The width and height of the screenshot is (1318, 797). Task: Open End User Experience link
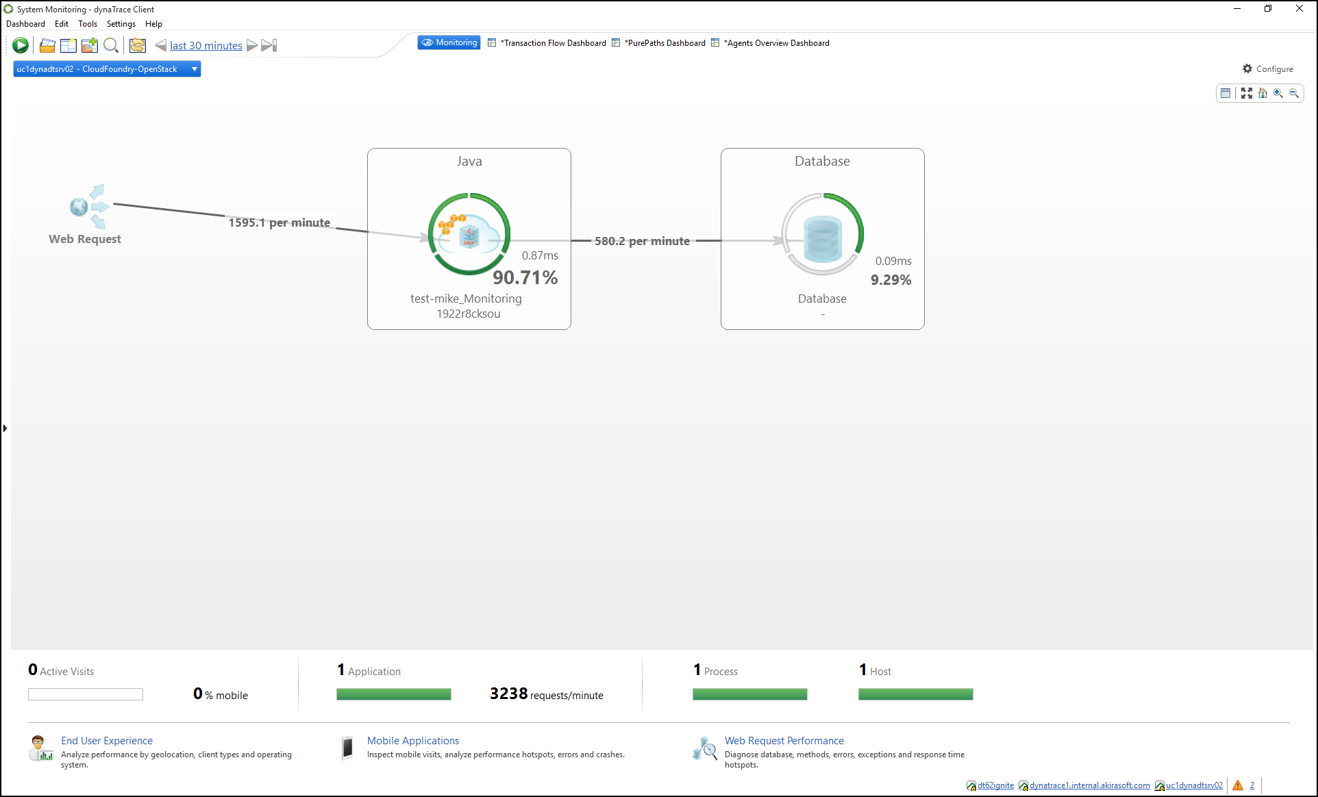click(107, 740)
